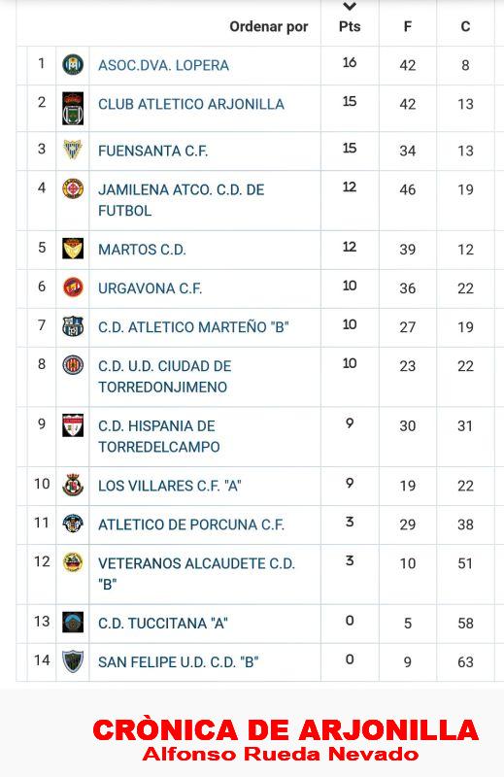Screen dimensions: 504x777
Task: Open C.D. HISPANIA DE TORREDELCAMPO page
Action: [159, 436]
